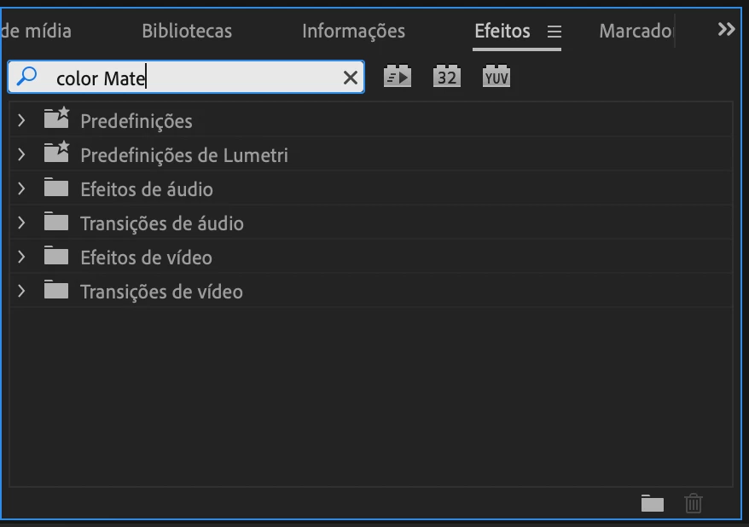This screenshot has height=527, width=749.
Task: Open the media browser 'de mídia' tab
Action: click(x=36, y=31)
